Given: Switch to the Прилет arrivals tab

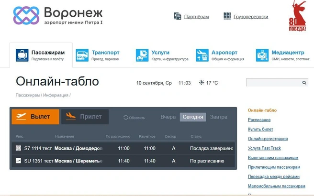Looking at the screenshot, I should 85,117.
